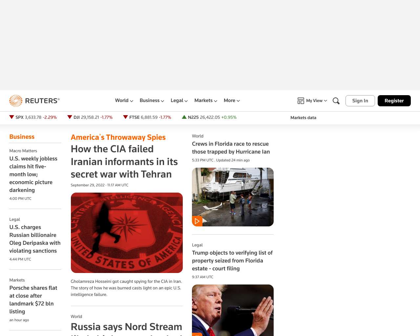This screenshot has width=420, height=336.
Task: Expand the World menu chevron
Action: point(132,101)
